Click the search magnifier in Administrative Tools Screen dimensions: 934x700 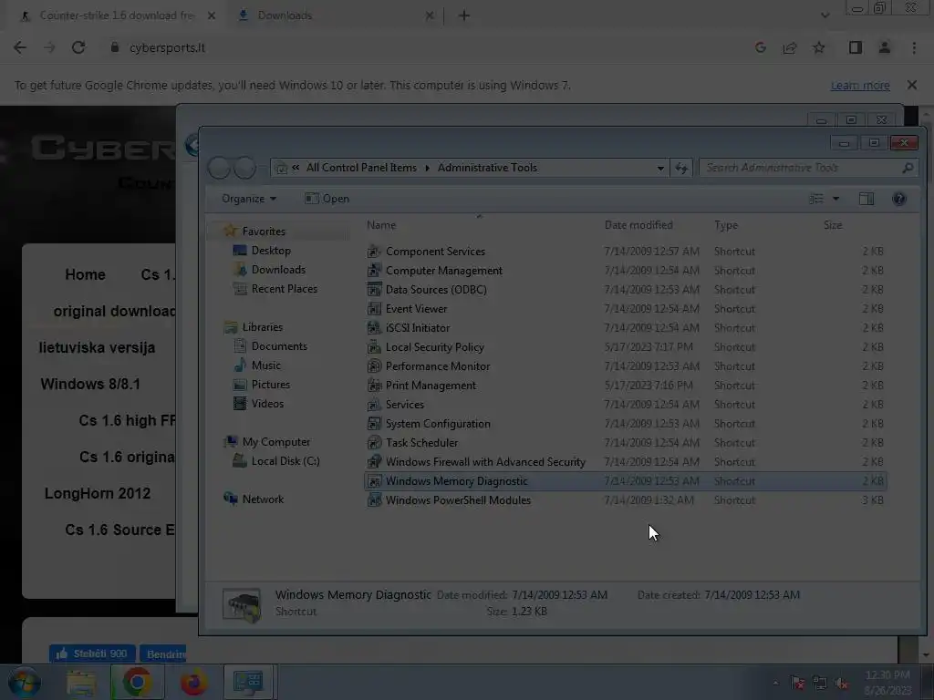[x=908, y=168]
